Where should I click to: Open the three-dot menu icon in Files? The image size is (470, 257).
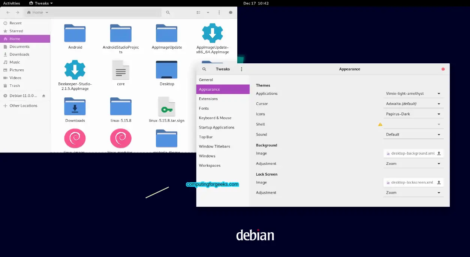219,12
